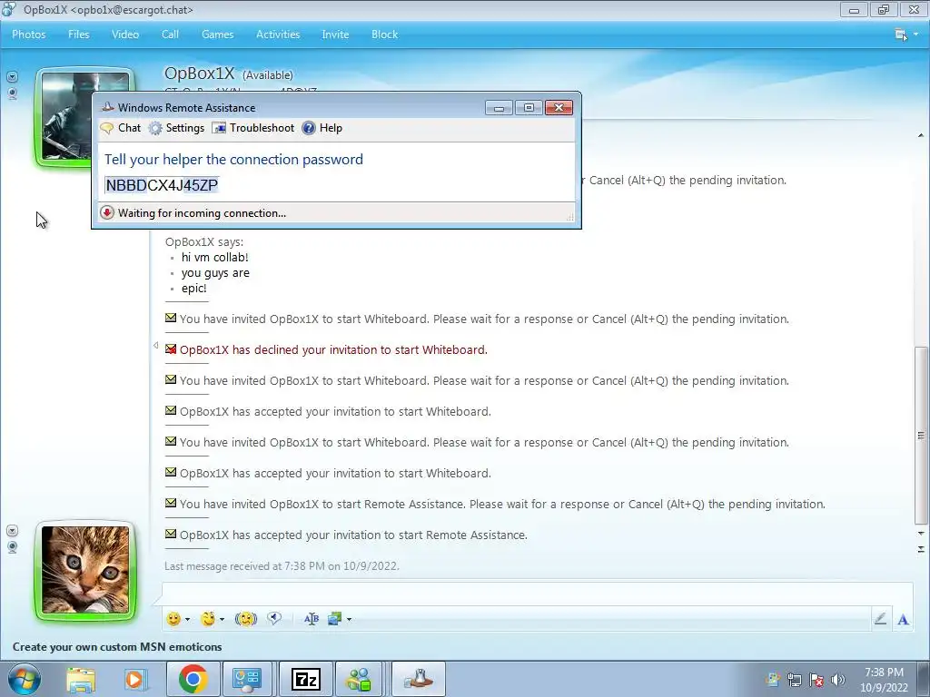Screen dimensions: 930x697
Task: Click the yellow chat bubble icon
Action: click(107, 128)
